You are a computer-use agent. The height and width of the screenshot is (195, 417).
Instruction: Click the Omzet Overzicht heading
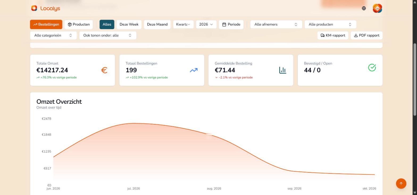pos(59,102)
